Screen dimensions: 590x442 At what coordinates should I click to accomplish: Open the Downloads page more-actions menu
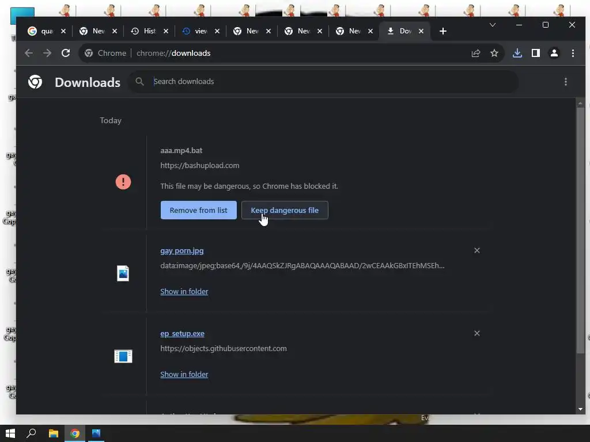(566, 82)
